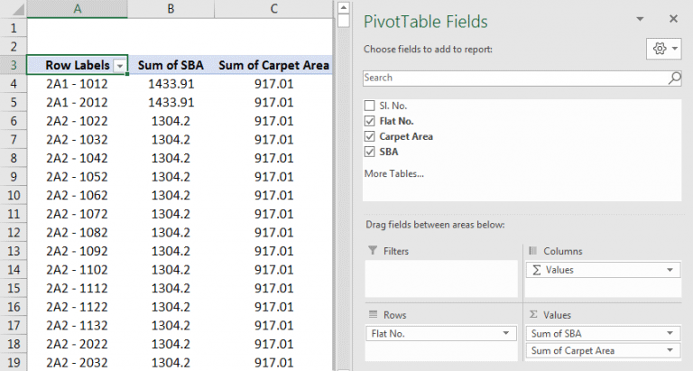Open the Tools gear menu in PivotTable Fields
This screenshot has width=693, height=371.
pos(663,49)
